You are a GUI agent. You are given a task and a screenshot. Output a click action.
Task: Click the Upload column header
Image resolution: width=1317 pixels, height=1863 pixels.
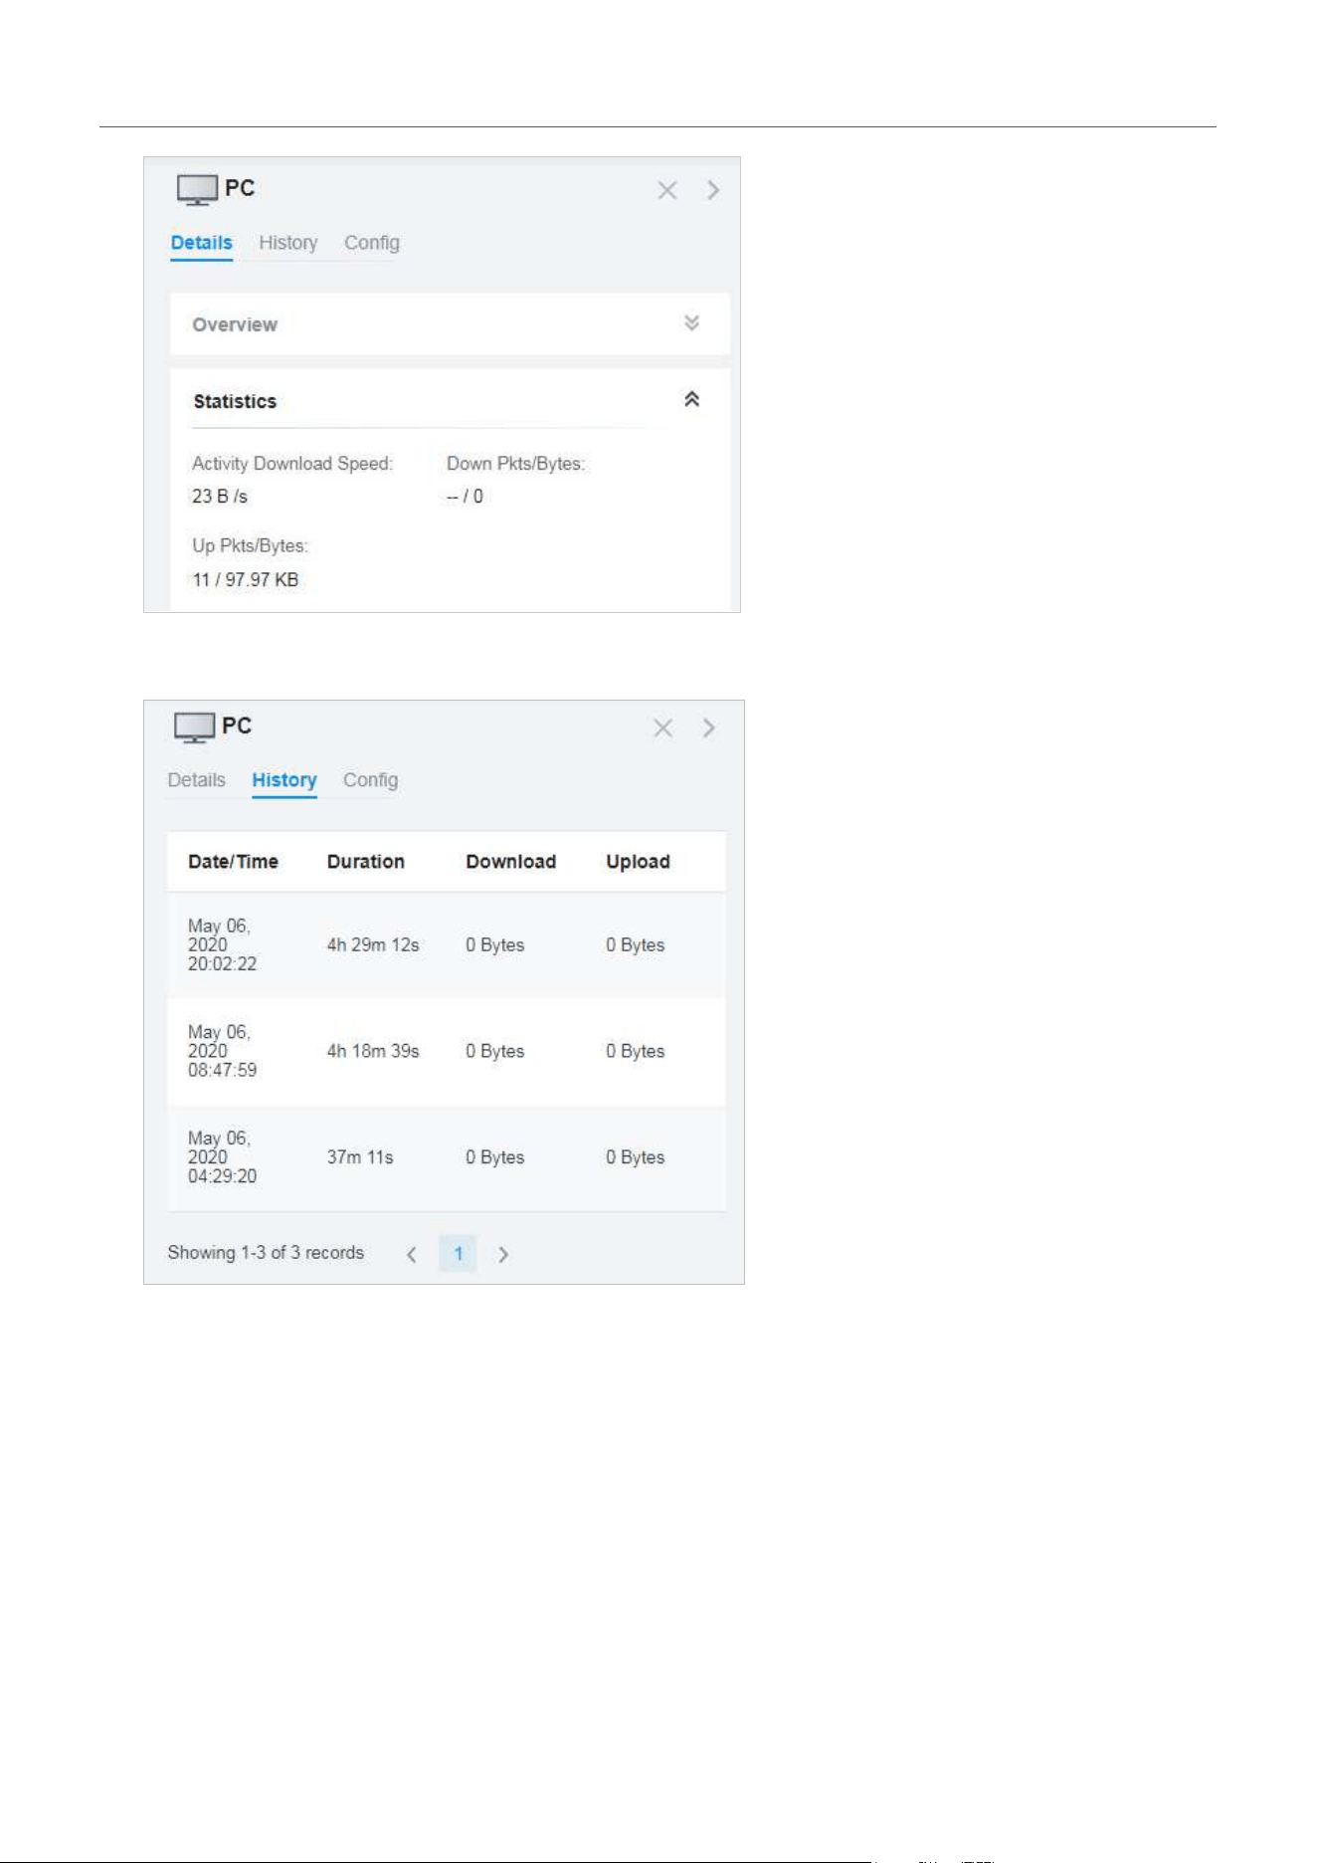point(639,862)
